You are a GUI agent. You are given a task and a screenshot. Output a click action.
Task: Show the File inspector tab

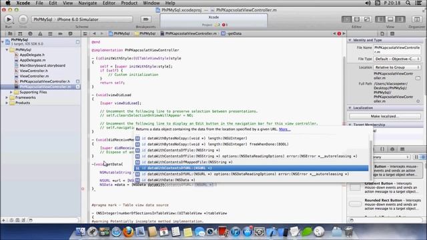[382, 34]
